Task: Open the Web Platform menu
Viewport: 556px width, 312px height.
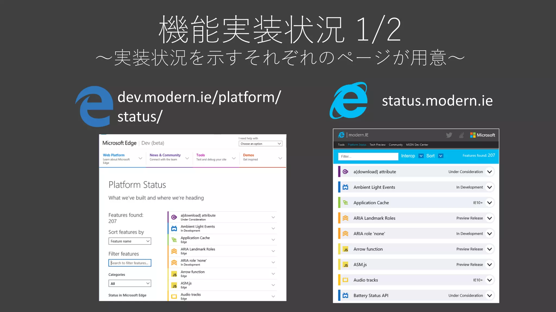Action: [122, 159]
